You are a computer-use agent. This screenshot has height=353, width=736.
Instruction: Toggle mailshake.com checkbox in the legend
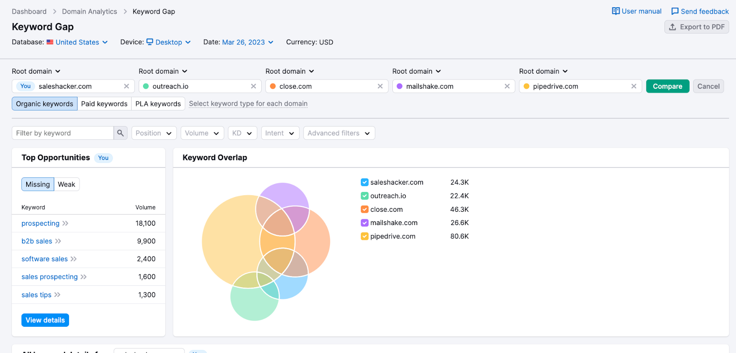point(365,223)
